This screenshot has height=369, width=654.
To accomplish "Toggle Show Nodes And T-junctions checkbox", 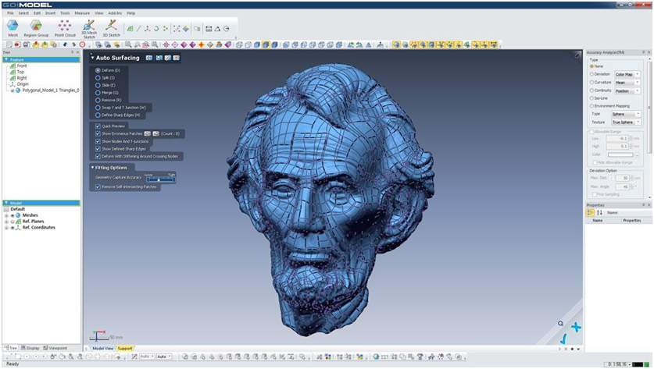I will click(x=98, y=142).
